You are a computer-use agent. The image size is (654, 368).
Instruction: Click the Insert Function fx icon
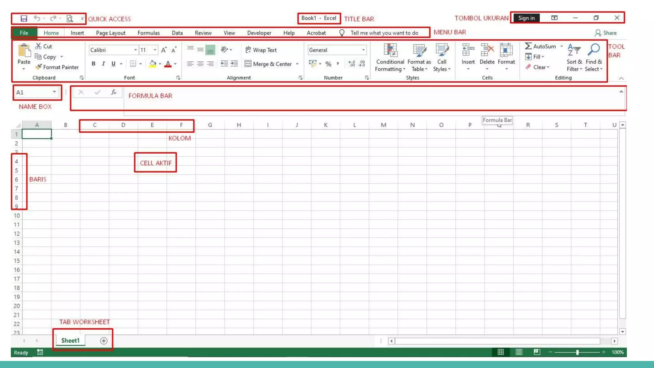(x=113, y=92)
